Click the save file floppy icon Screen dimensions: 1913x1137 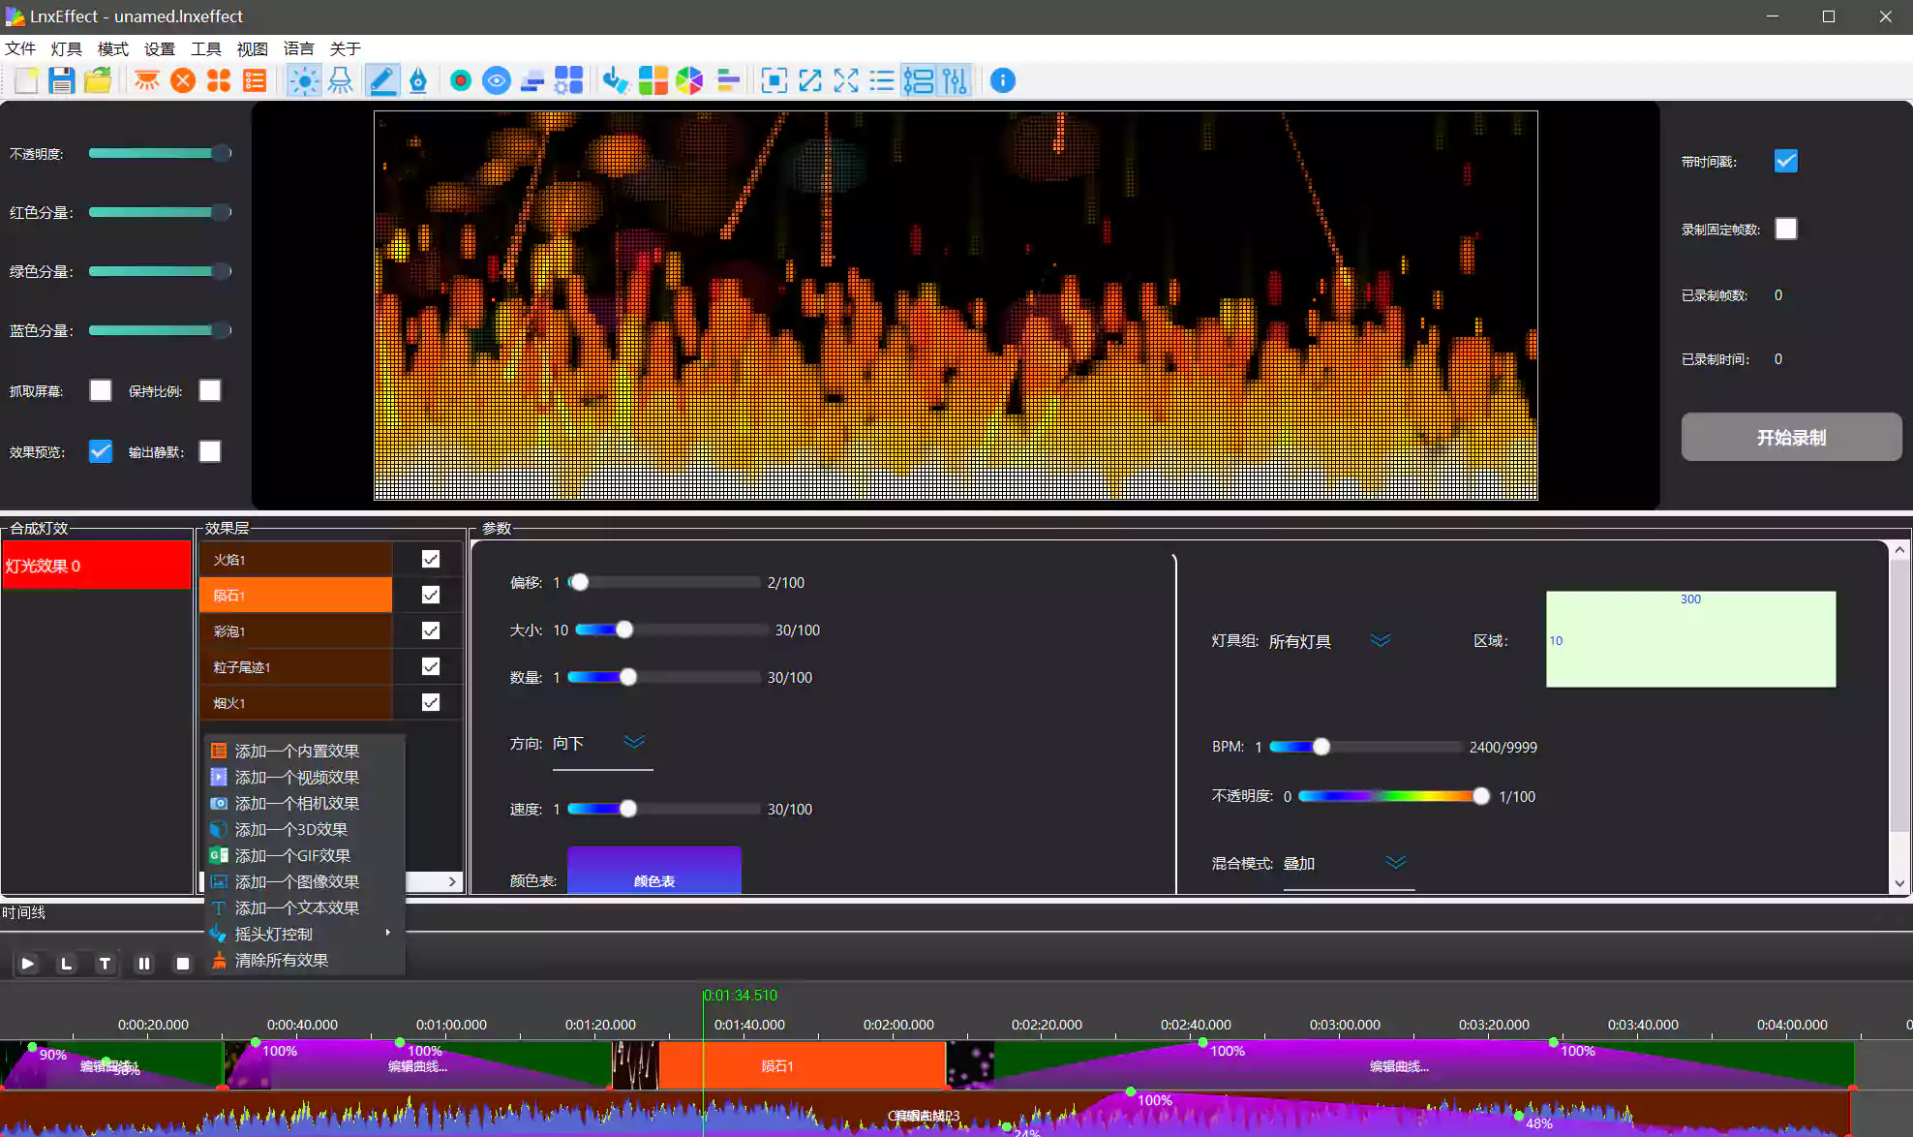(x=62, y=80)
